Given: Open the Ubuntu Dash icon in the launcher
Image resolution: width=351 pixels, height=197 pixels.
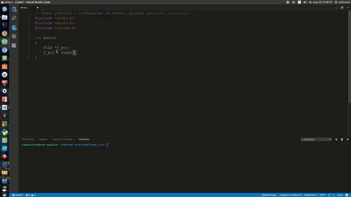Looking at the screenshot, I should coord(4,9).
